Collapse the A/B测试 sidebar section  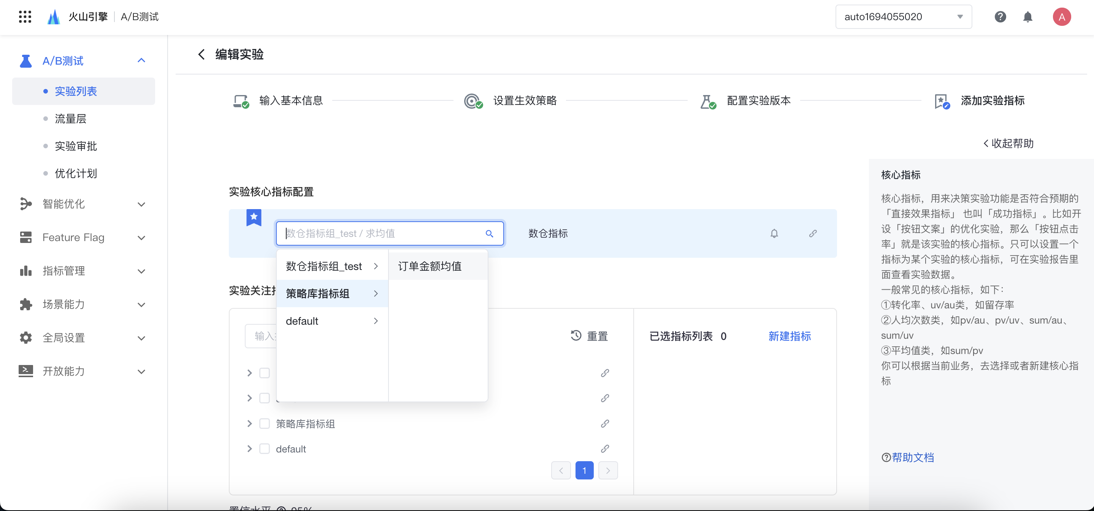click(141, 61)
